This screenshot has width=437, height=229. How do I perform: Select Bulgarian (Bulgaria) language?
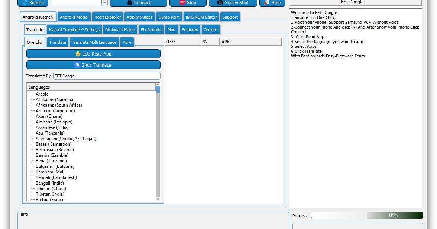coord(55,166)
